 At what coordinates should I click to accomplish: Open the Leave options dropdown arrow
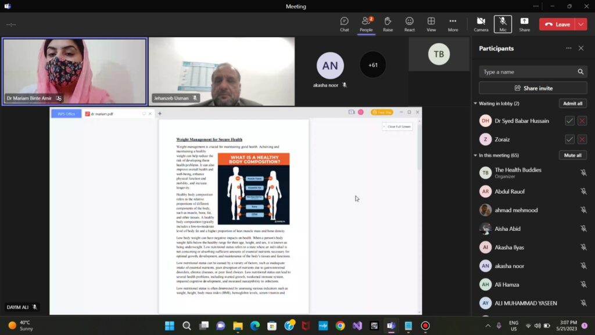581,24
